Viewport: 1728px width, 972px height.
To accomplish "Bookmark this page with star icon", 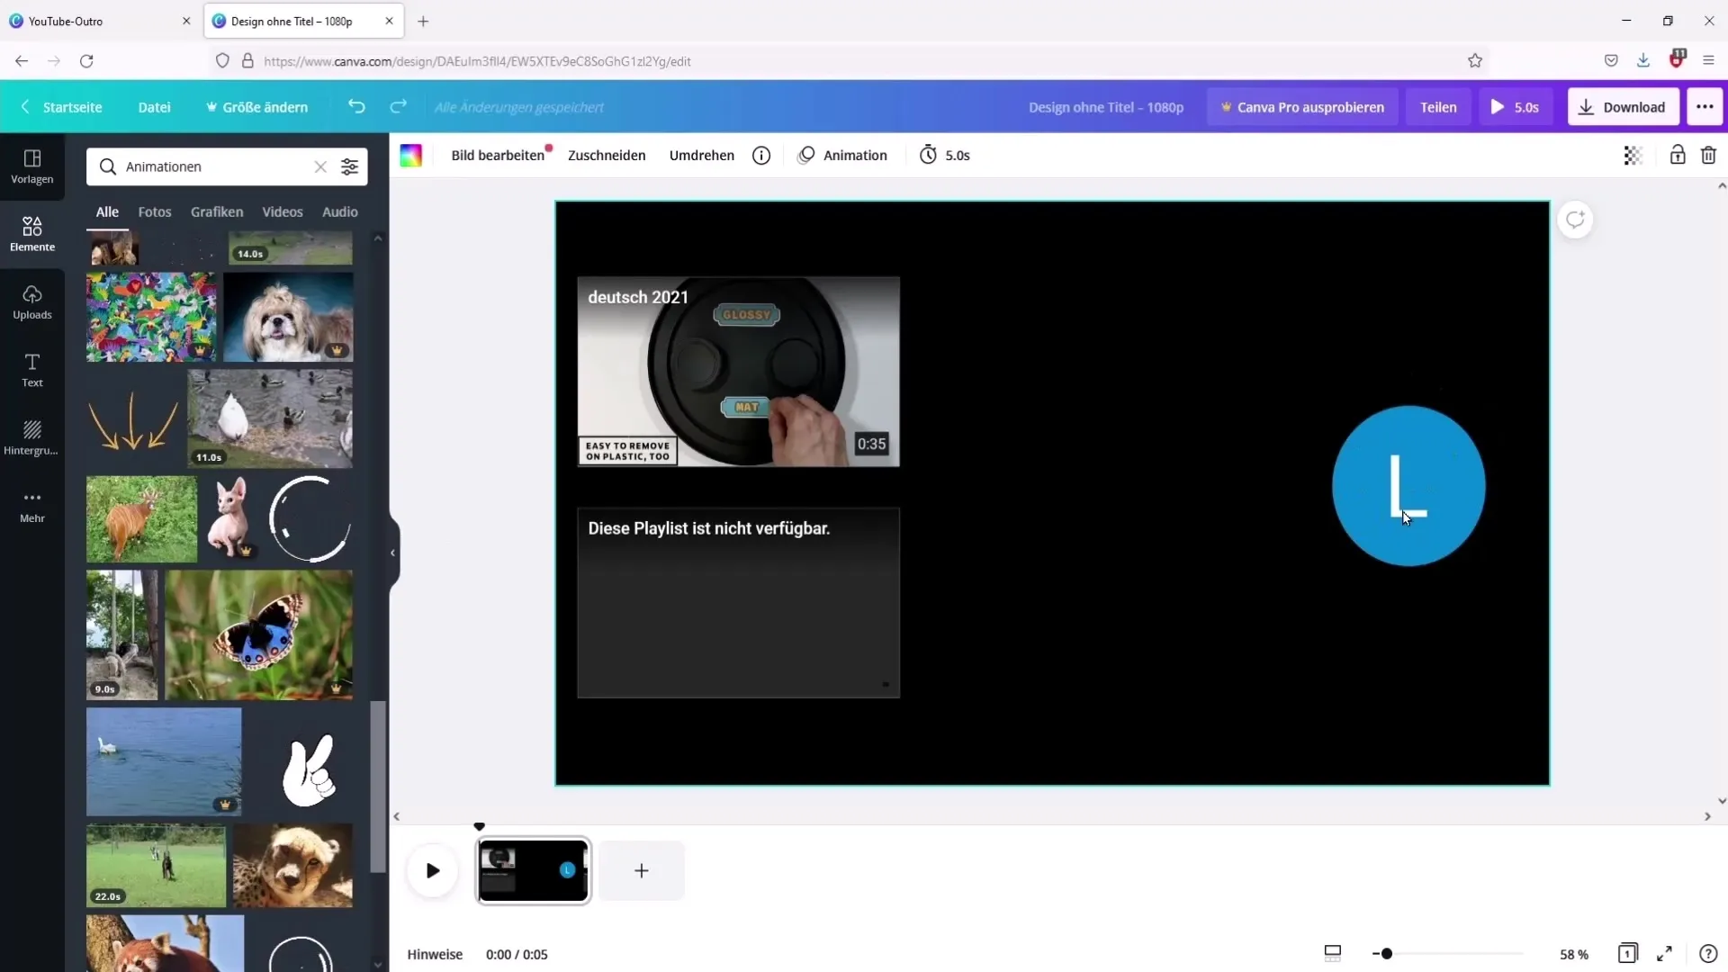I will [x=1475, y=61].
